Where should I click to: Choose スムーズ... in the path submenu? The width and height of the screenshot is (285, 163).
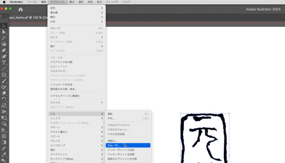click(x=128, y=145)
